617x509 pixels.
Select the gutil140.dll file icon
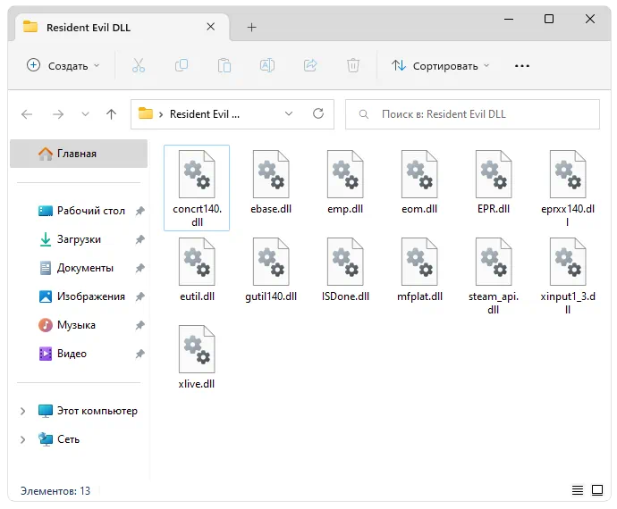pos(271,262)
